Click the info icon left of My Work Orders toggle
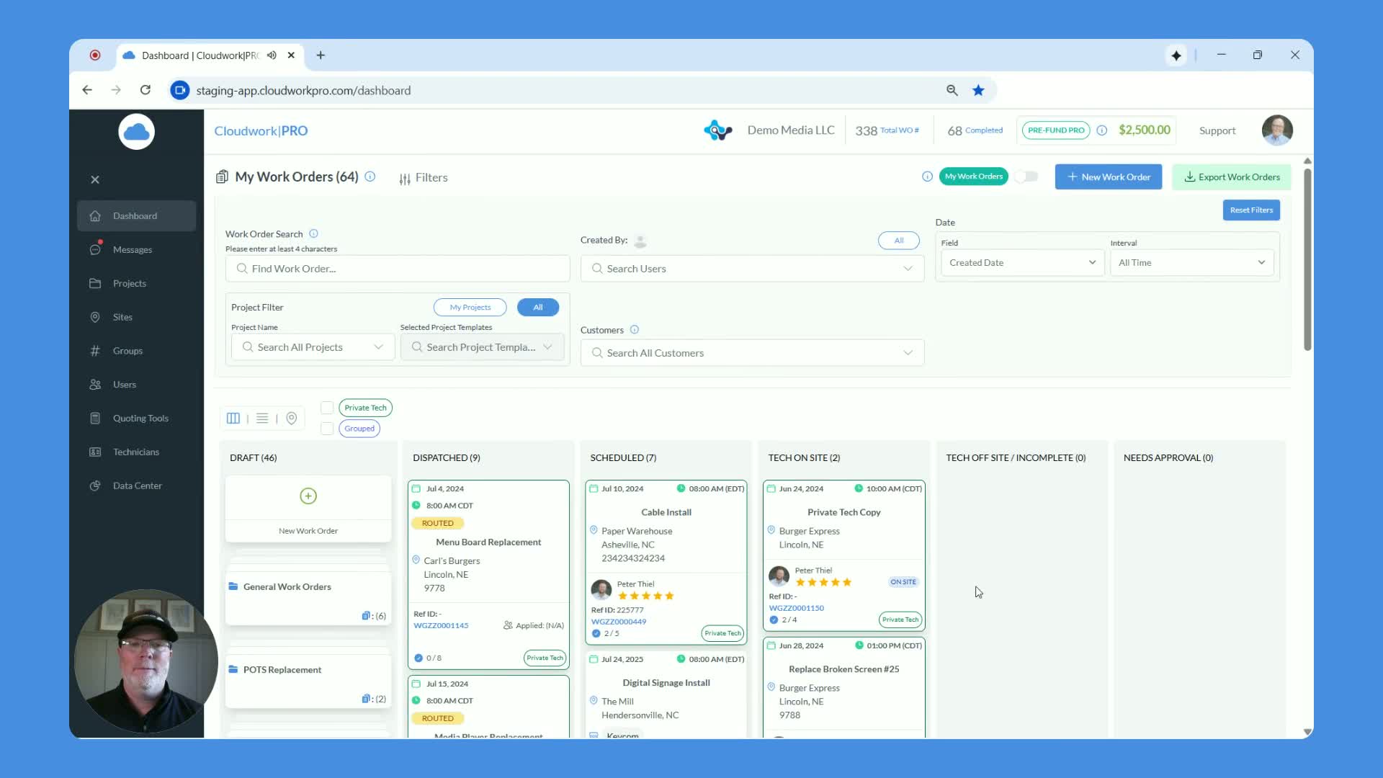Screen dimensions: 1383x778 (x=927, y=176)
